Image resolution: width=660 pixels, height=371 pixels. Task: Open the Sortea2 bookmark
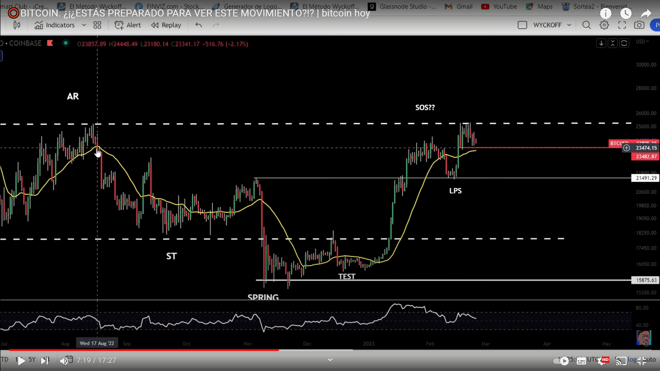[x=597, y=6]
